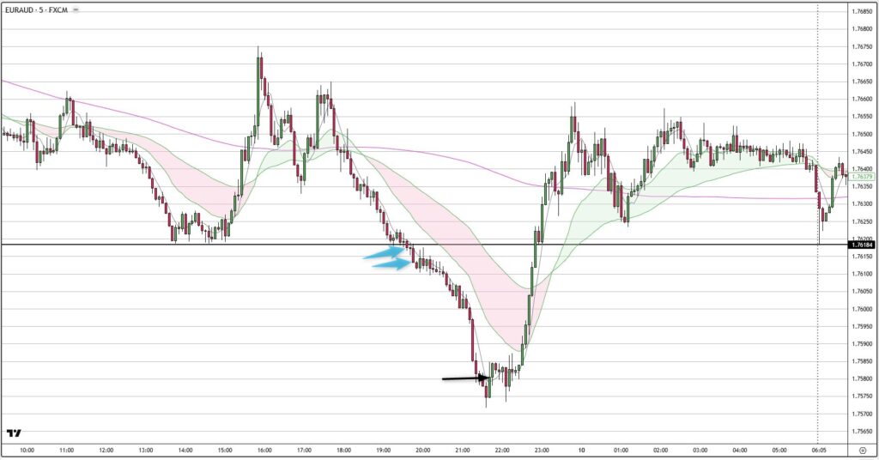Click the lower blue arrow annotation

pos(391,264)
